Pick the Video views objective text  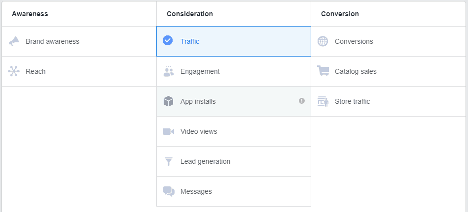[199, 131]
